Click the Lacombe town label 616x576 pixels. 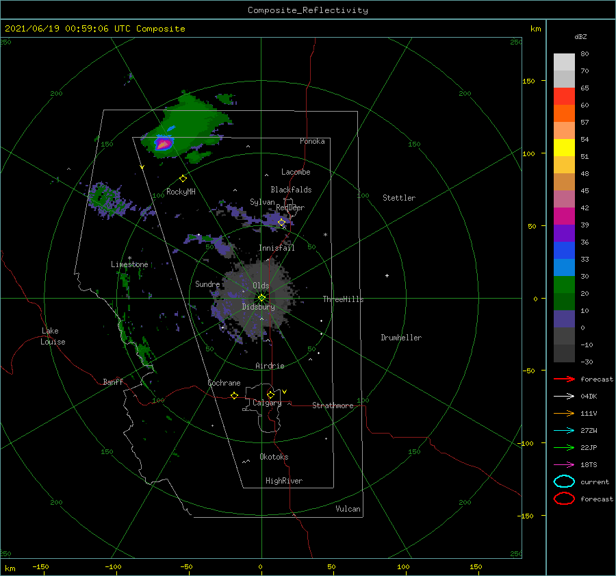pyautogui.click(x=296, y=172)
